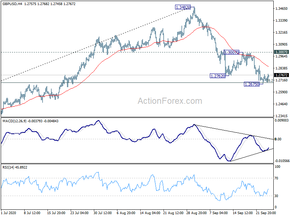Screen dimensions: 290x217
Task: Click the RSI 30 level label
Action: coord(276,196)
